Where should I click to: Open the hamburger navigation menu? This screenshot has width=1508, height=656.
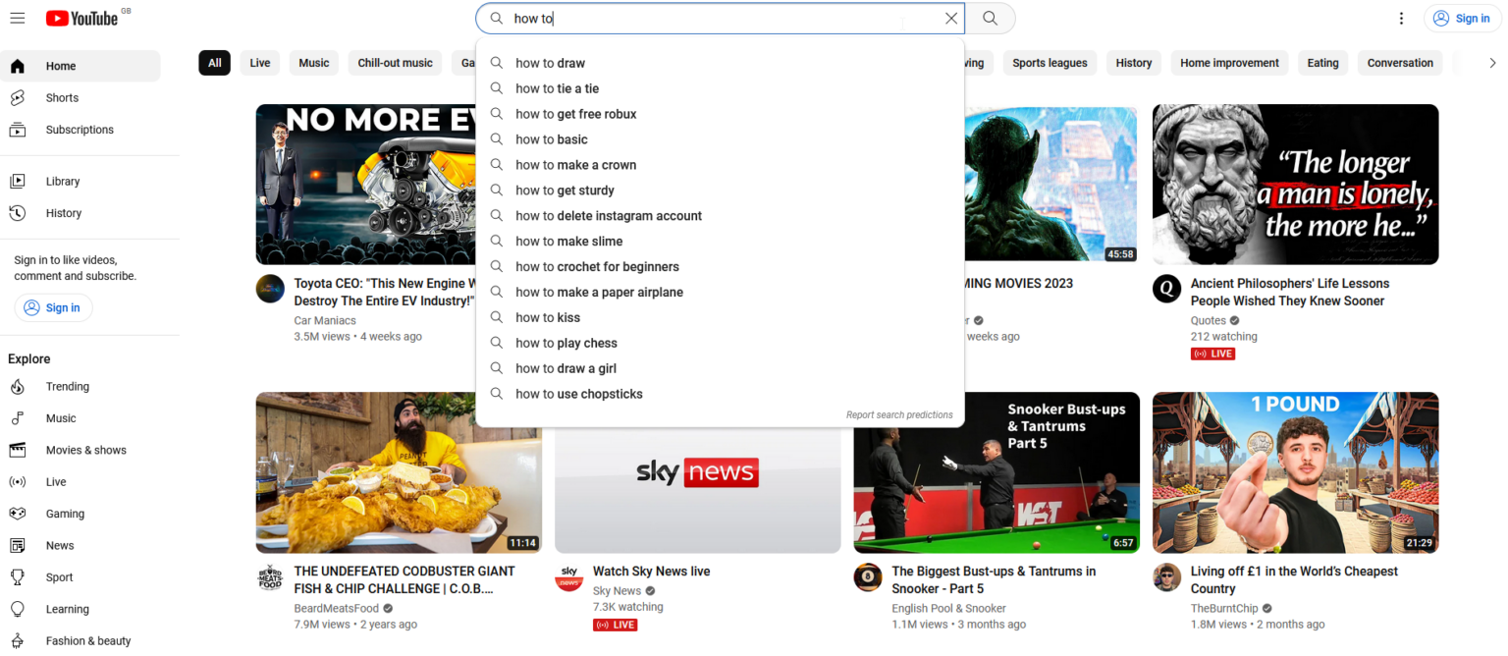coord(18,17)
